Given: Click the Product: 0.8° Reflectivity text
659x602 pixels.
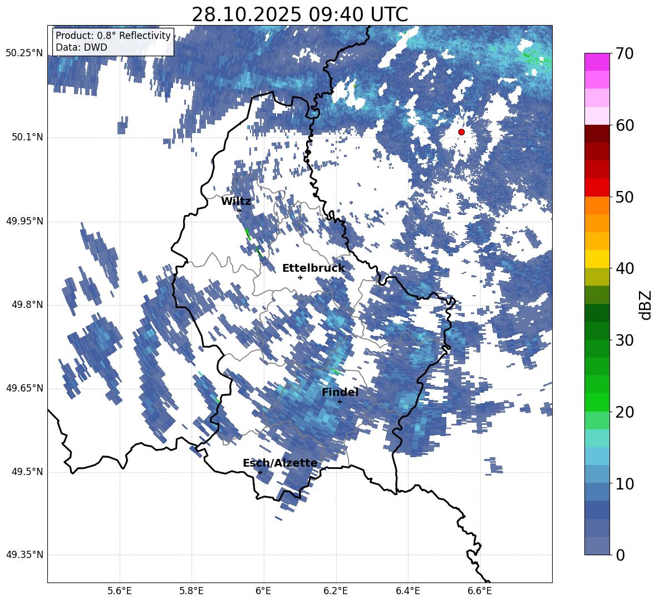Looking at the screenshot, I should 113,35.
